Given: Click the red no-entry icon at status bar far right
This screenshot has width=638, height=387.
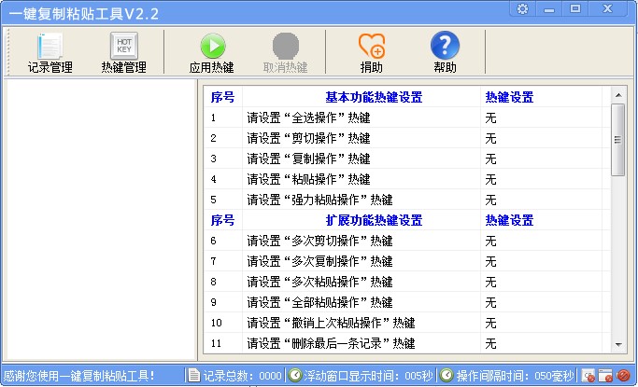Looking at the screenshot, I should [x=623, y=376].
